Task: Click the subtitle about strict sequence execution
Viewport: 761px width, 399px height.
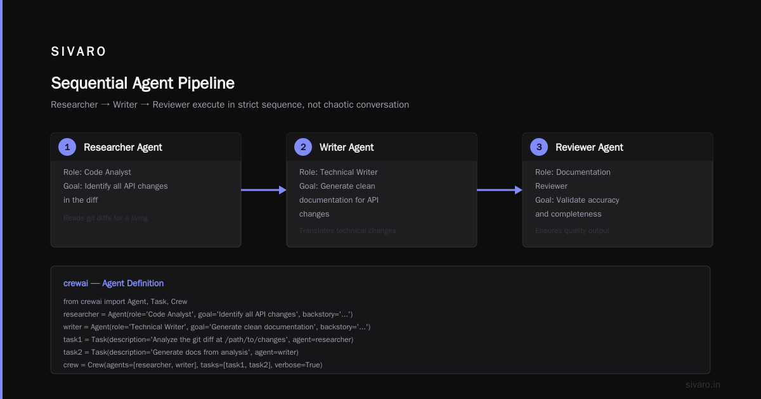Action: click(x=230, y=104)
